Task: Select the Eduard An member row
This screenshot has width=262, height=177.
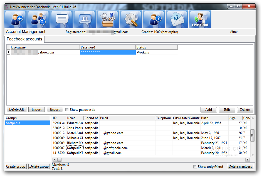Action: click(x=151, y=123)
